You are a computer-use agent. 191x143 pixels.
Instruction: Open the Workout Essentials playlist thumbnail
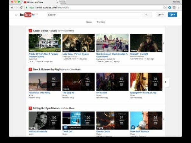coord(45,120)
